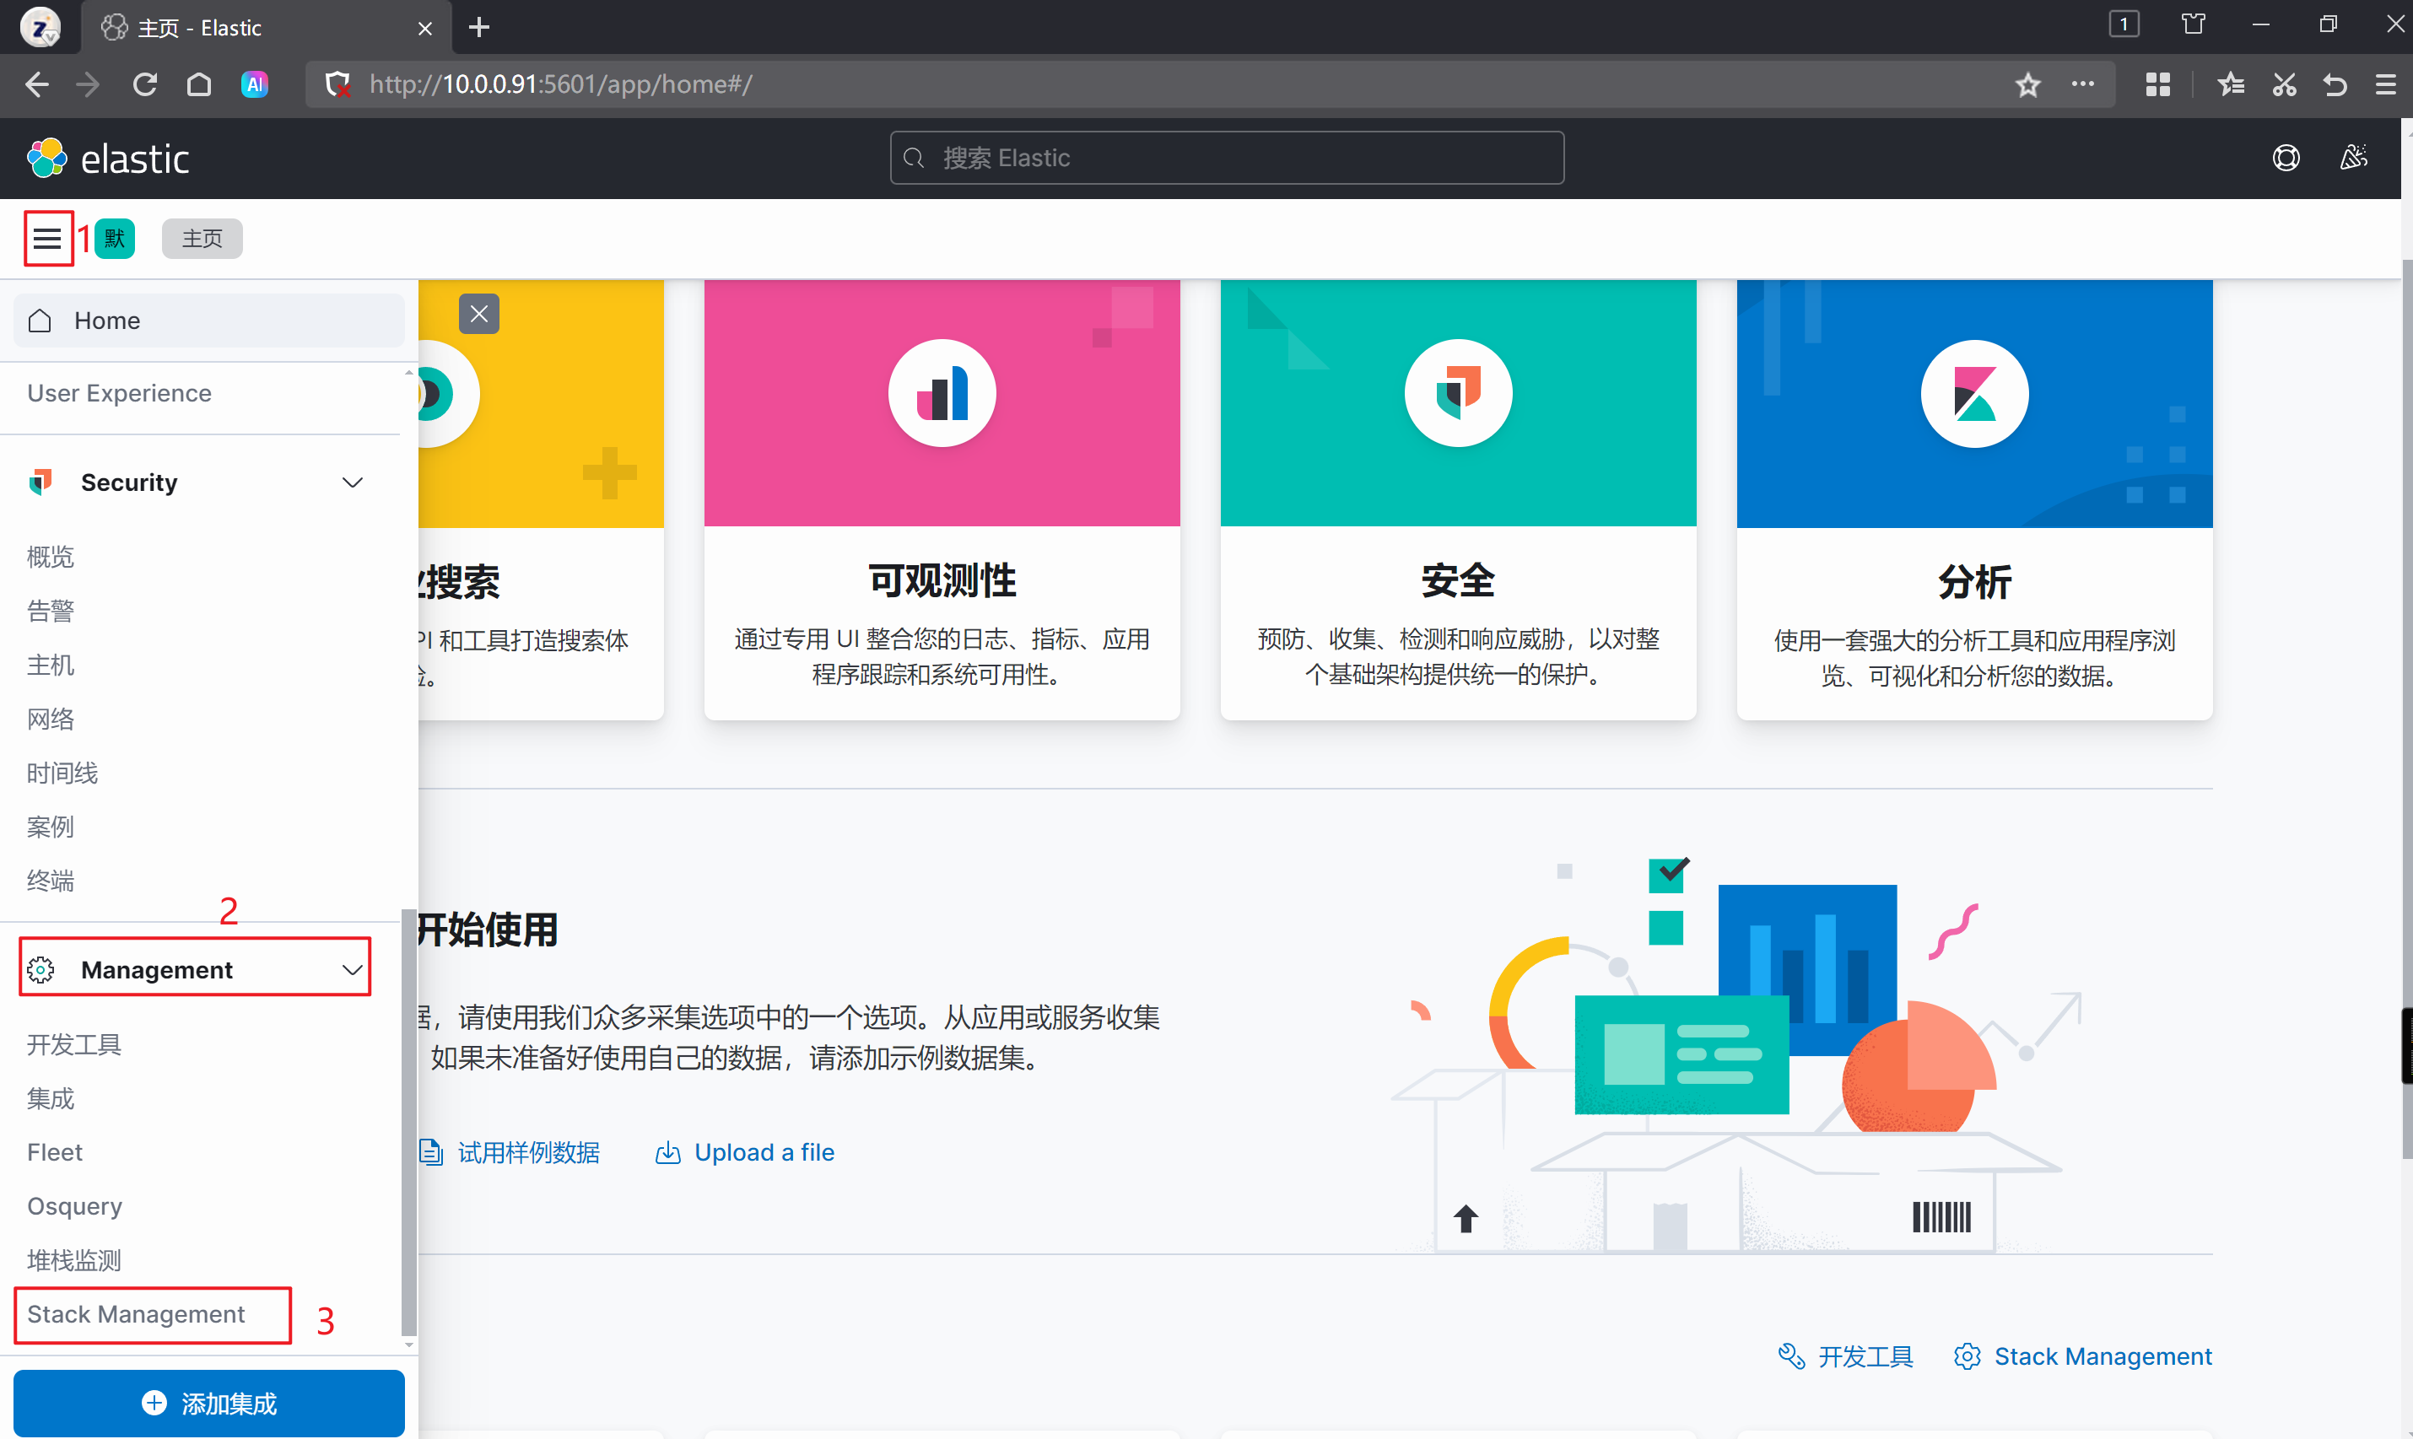Open Stack Management in sidebar

136,1314
